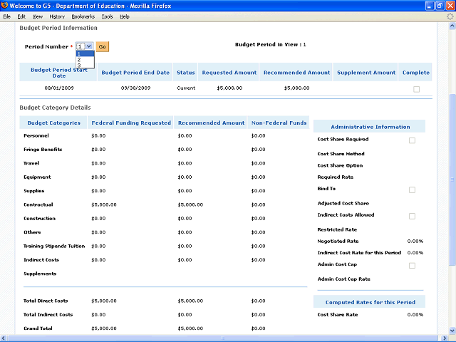Open the Edit menu
Image resolution: width=456 pixels, height=342 pixels.
(21, 16)
